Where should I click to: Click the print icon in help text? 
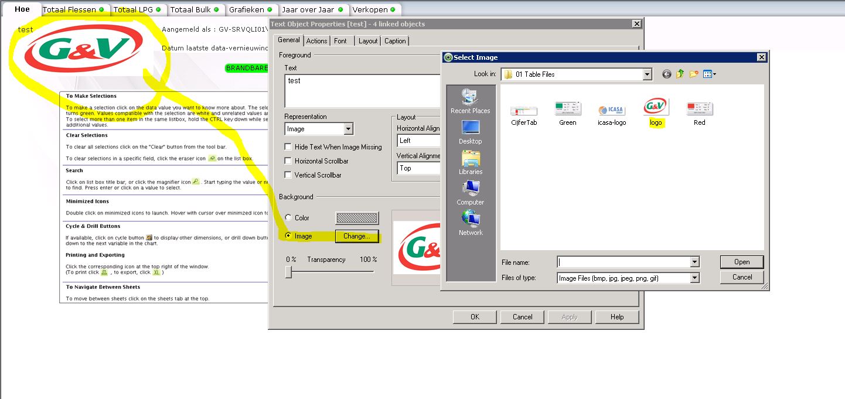pos(104,272)
